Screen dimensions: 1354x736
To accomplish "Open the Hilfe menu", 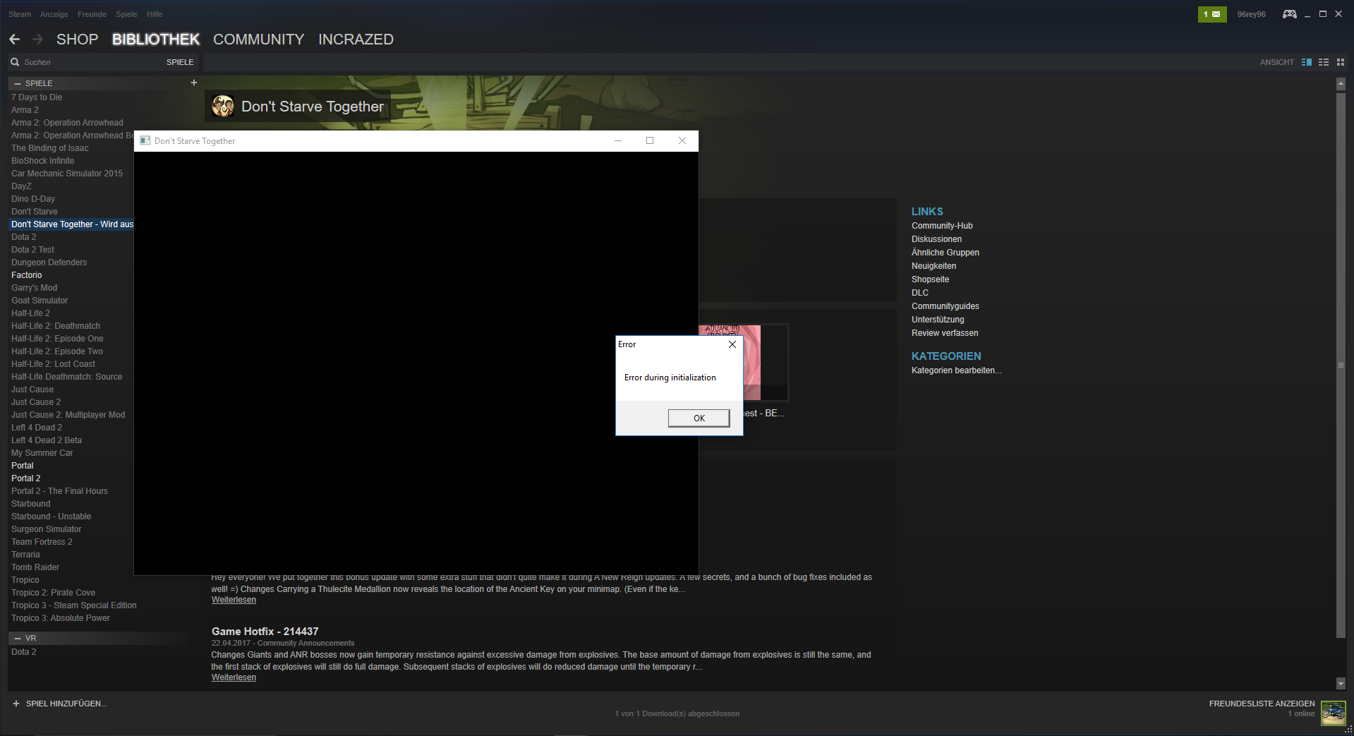I will tap(155, 14).
